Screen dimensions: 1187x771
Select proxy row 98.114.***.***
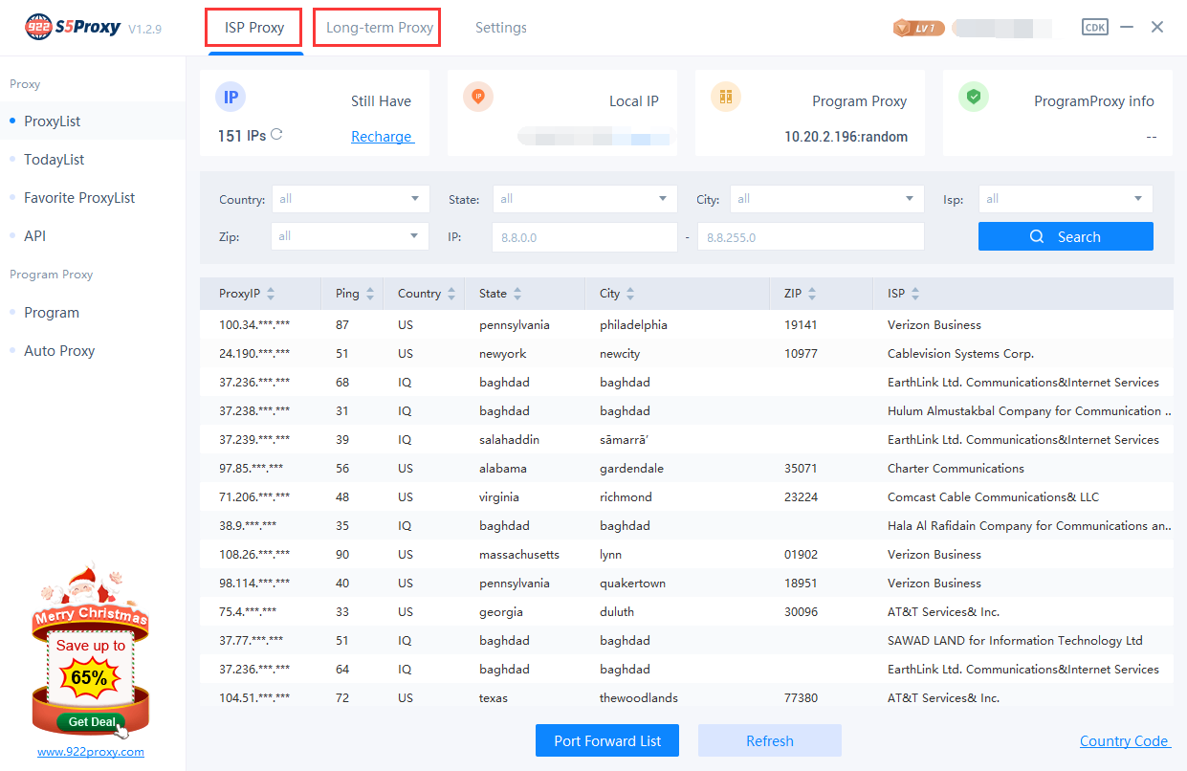[x=687, y=584]
